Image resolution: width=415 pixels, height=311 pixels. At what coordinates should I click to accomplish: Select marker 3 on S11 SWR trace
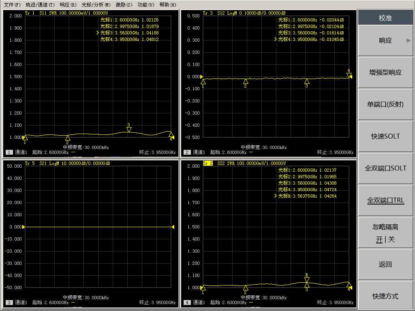click(129, 128)
